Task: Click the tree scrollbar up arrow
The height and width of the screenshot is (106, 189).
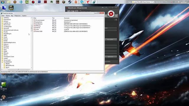Action: coord(32,18)
